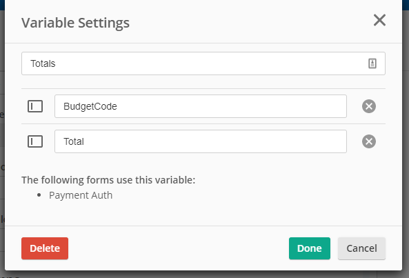Click the dimmed page area right of dialog
409x278 pixels.
tap(406, 143)
